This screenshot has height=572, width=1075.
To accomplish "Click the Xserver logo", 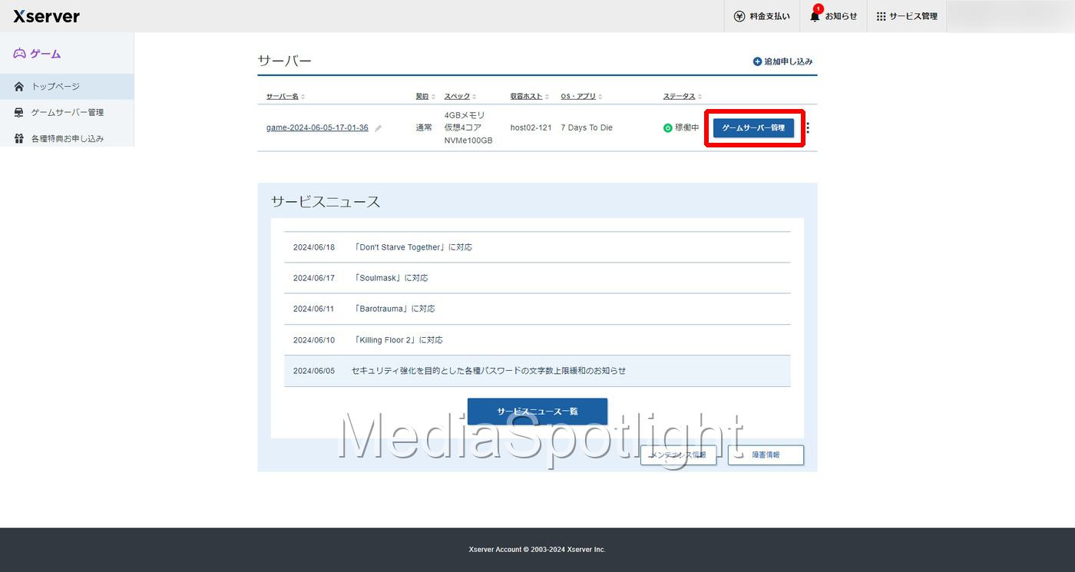I will click(45, 16).
